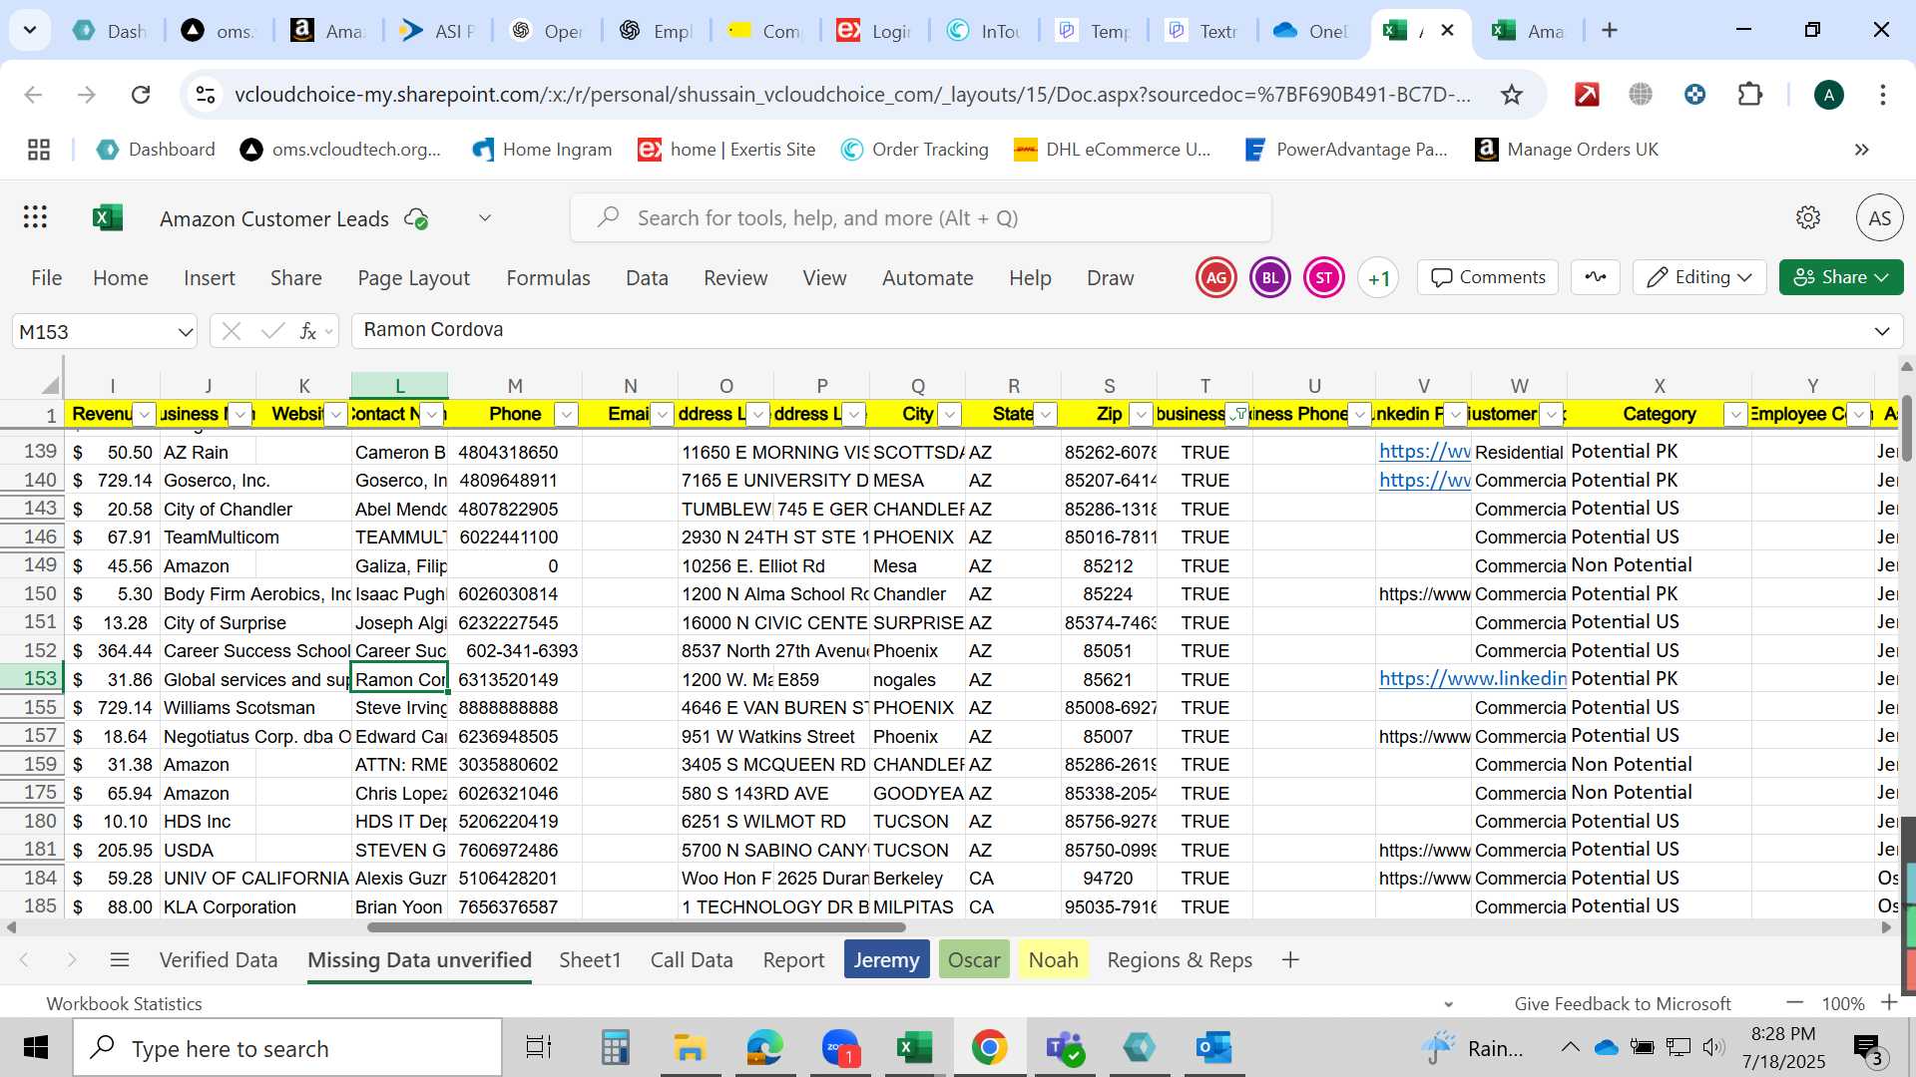The height and width of the screenshot is (1077, 1916).
Task: Open the insert function fx icon
Action: pos(309,331)
